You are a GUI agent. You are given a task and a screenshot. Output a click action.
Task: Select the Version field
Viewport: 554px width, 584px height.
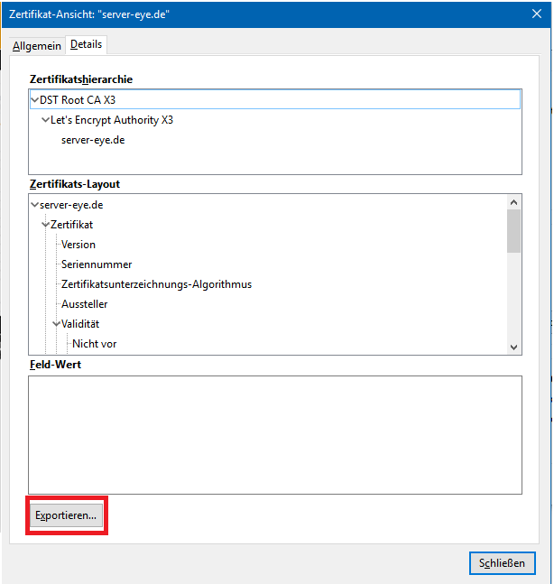tap(78, 245)
